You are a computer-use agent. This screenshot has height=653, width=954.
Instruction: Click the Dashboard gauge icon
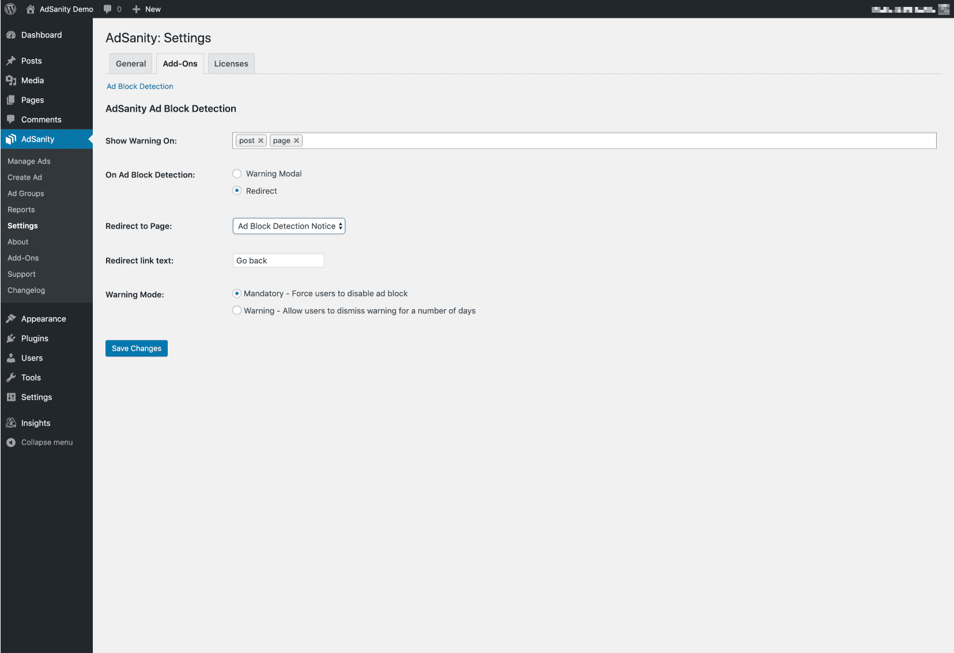pos(11,35)
